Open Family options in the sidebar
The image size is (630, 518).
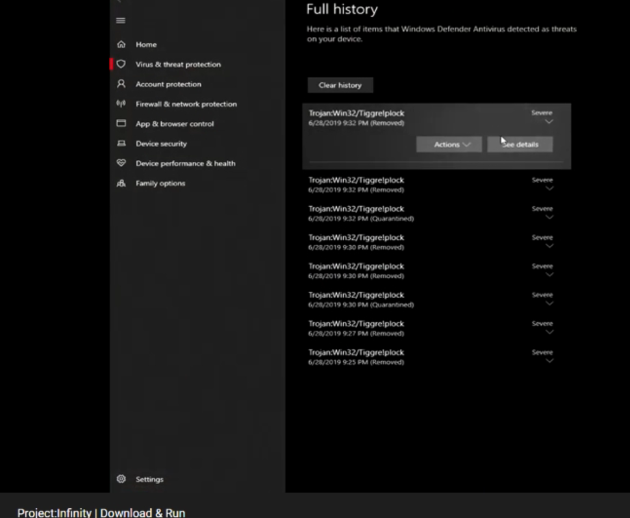[160, 183]
